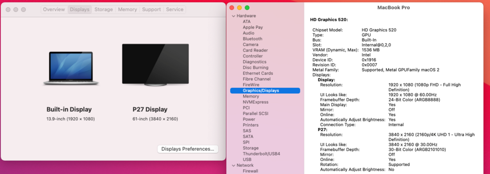Viewport: 490px width, 174px height.
Task: Open the Audio hardware entry
Action: coord(248,33)
